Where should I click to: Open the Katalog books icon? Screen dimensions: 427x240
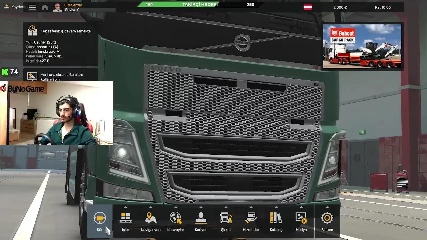276,218
